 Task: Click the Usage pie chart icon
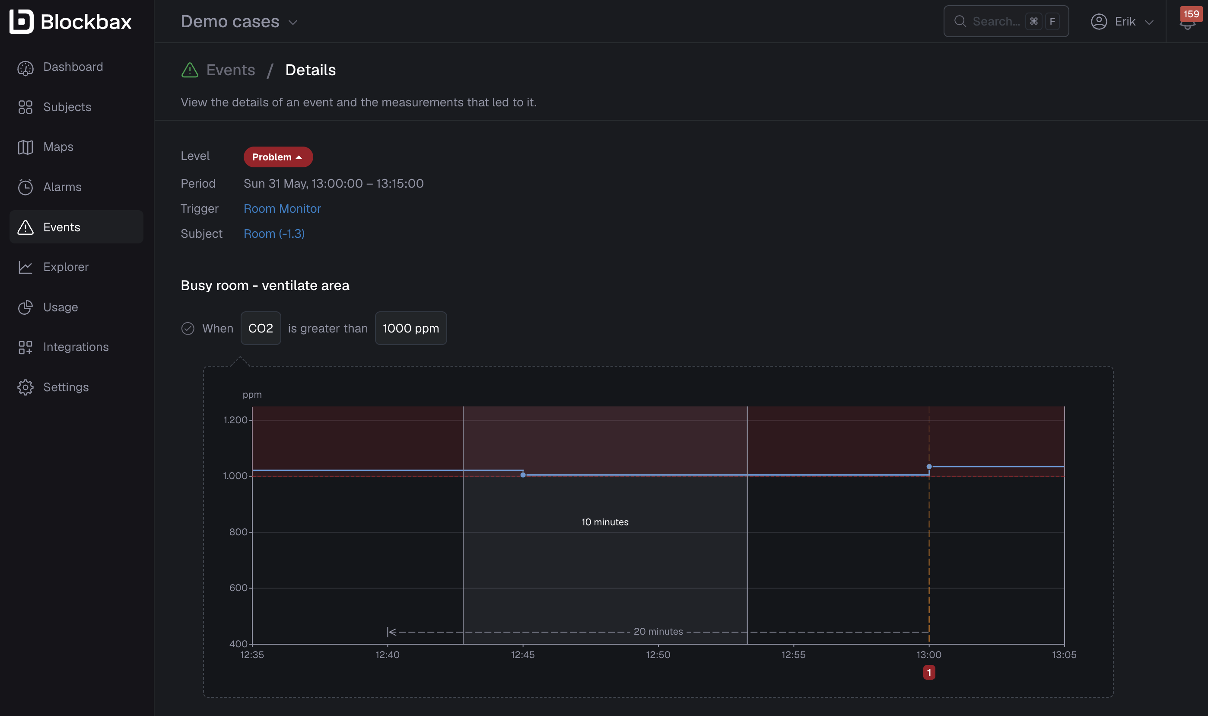[25, 307]
